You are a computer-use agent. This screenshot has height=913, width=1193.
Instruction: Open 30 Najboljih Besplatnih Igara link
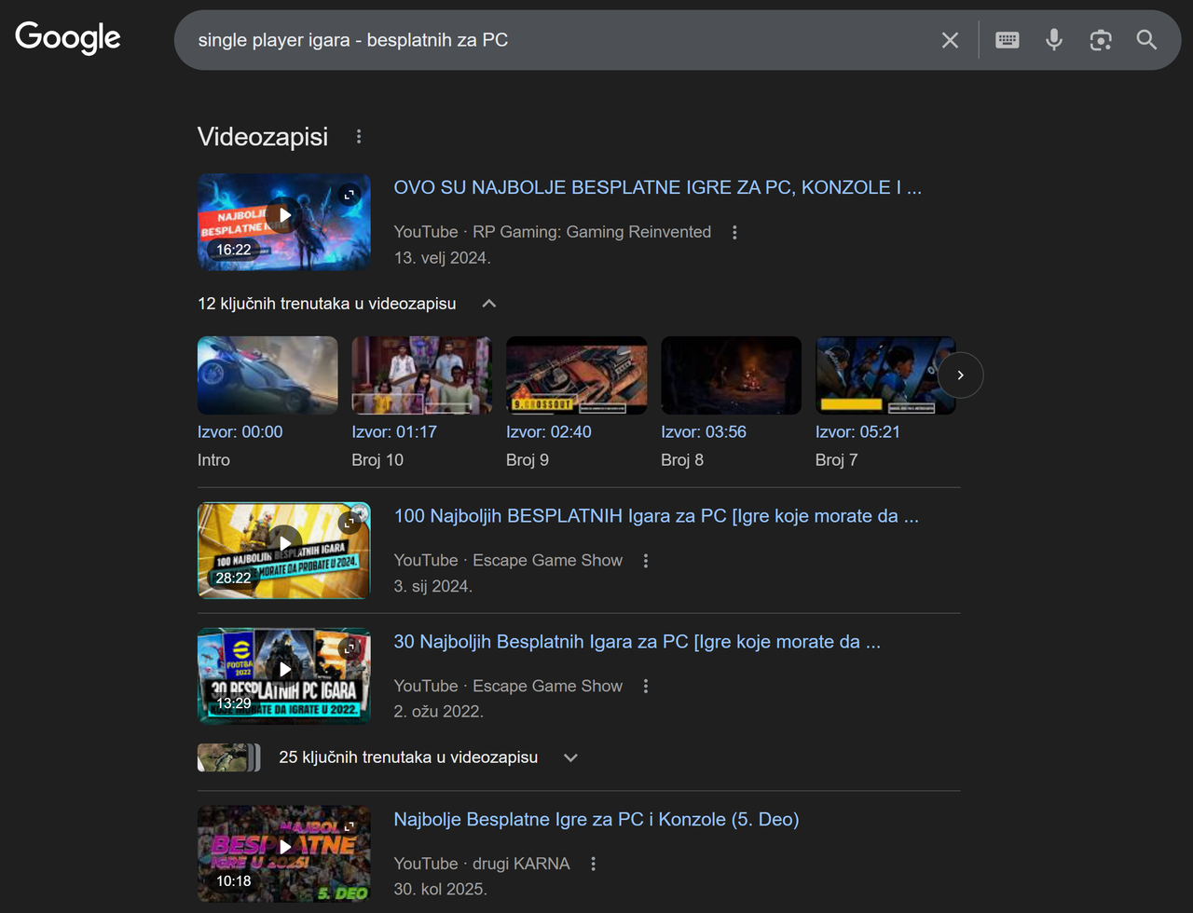coord(637,642)
